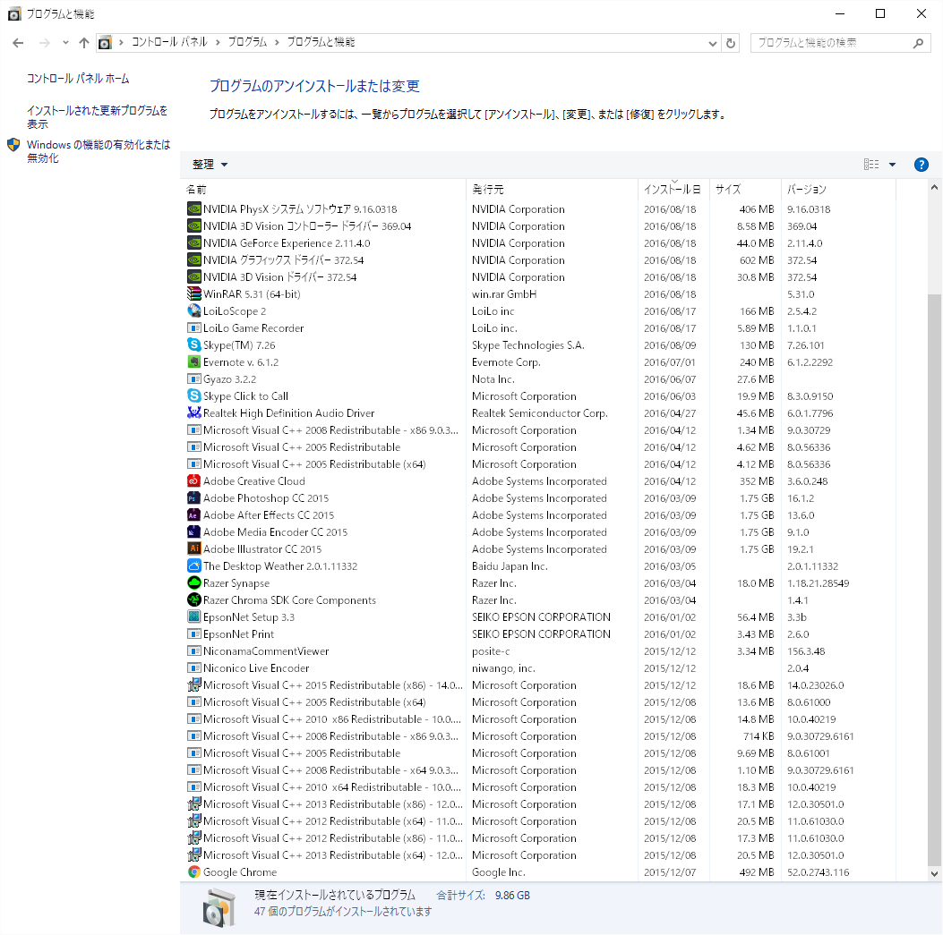The image size is (943, 935).
Task: Click the search magnifier icon
Action: [918, 43]
